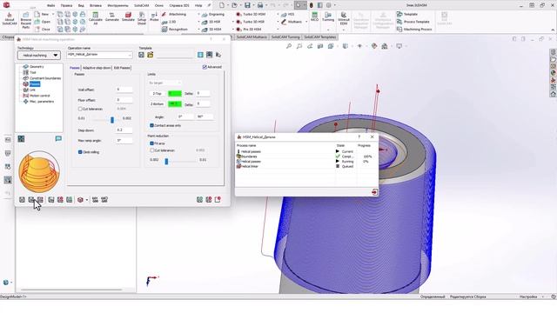Click the Z-Top button in Limits
The height and width of the screenshot is (313, 557).
coord(158,93)
